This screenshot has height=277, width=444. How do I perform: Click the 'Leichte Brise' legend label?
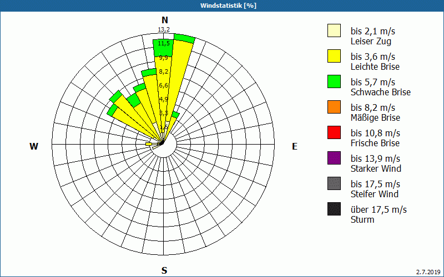(x=375, y=66)
